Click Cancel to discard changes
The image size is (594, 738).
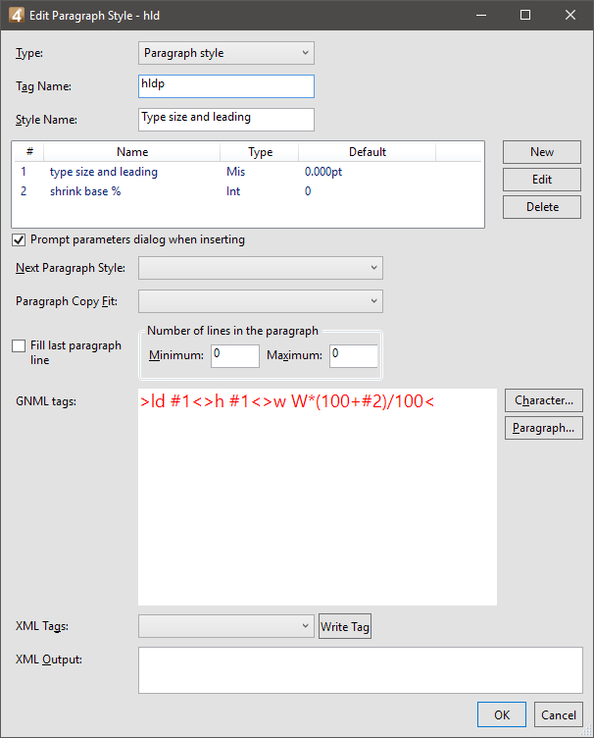pyautogui.click(x=559, y=714)
